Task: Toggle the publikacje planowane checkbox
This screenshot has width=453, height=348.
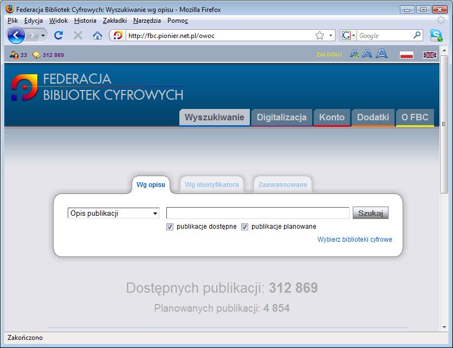Action: click(x=245, y=227)
